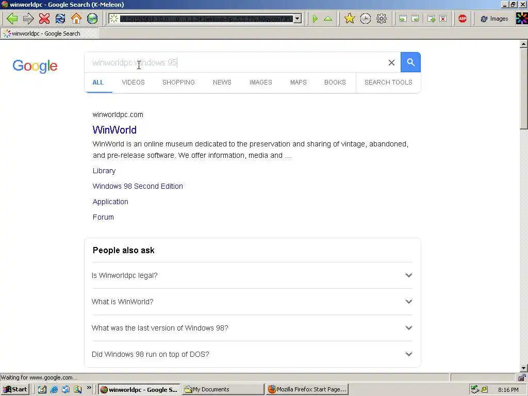This screenshot has width=528, height=396.
Task: Open the Windows Start menu
Action: click(x=15, y=390)
